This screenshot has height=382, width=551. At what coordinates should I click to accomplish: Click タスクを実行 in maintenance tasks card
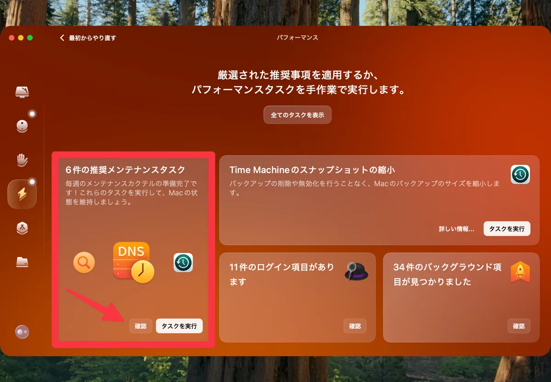(179, 326)
